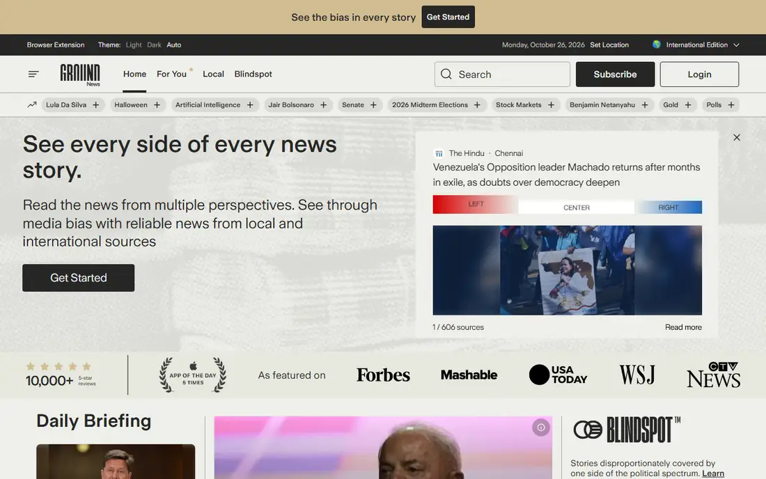Image resolution: width=766 pixels, height=479 pixels.
Task: Open the hamburger menu icon
Action: click(x=33, y=74)
